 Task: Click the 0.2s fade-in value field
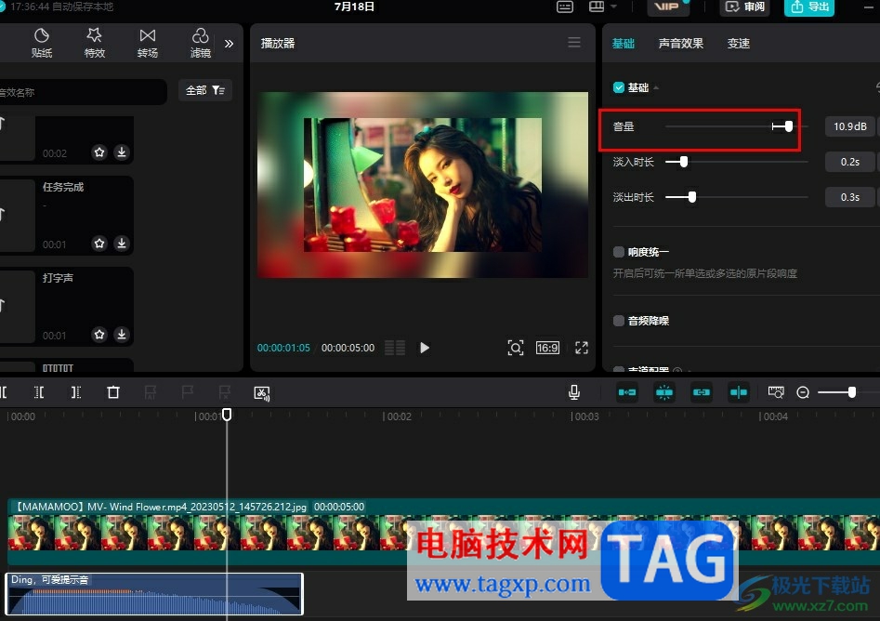(849, 162)
